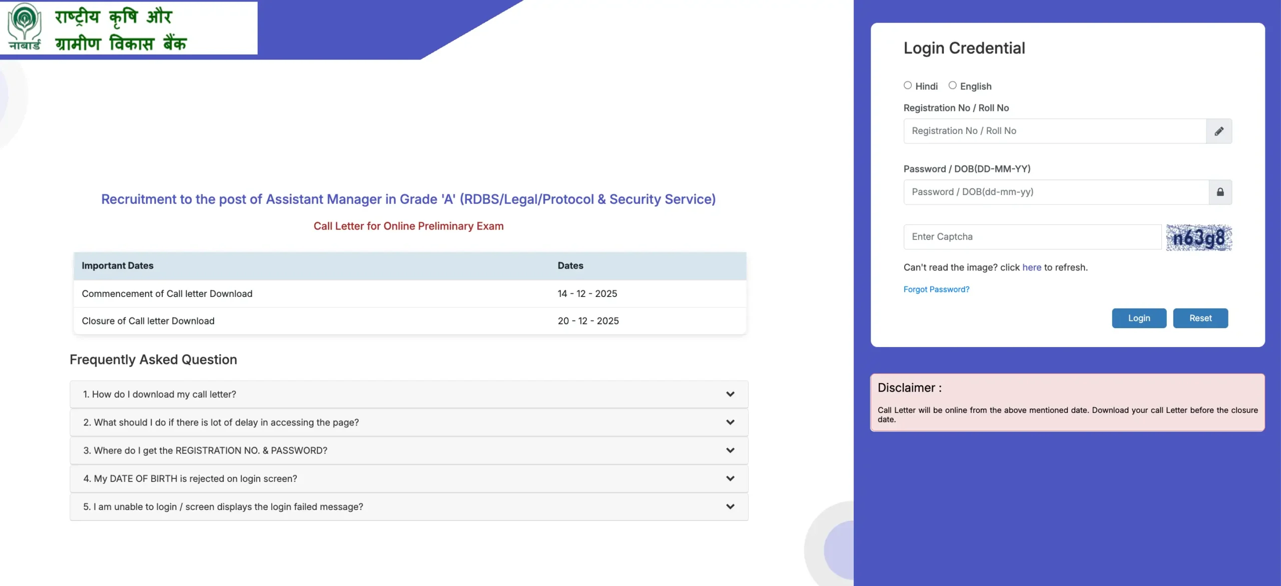Click the lock icon beside Password field
Image resolution: width=1281 pixels, height=586 pixels.
tap(1220, 192)
